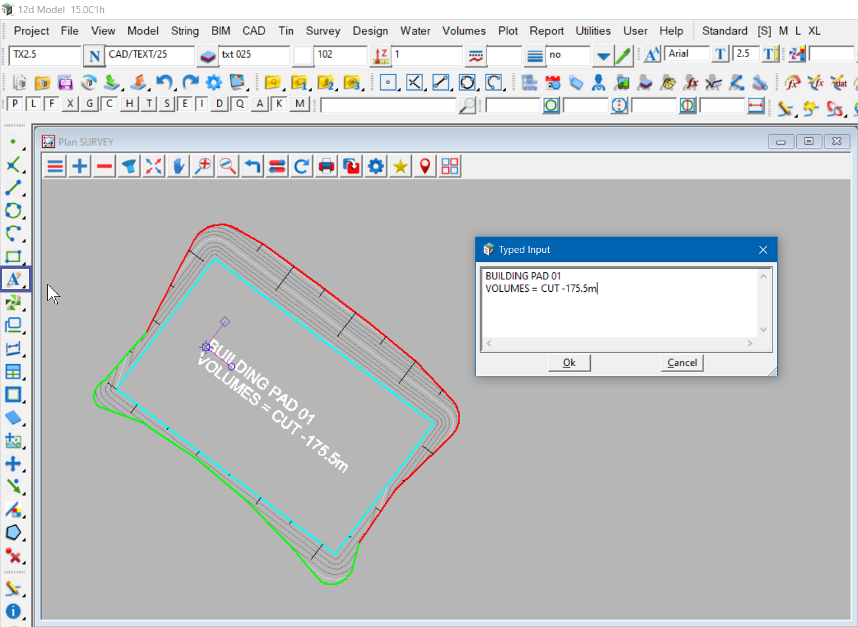Click Cancel in Typed Input dialog
The height and width of the screenshot is (627, 858).
click(682, 363)
